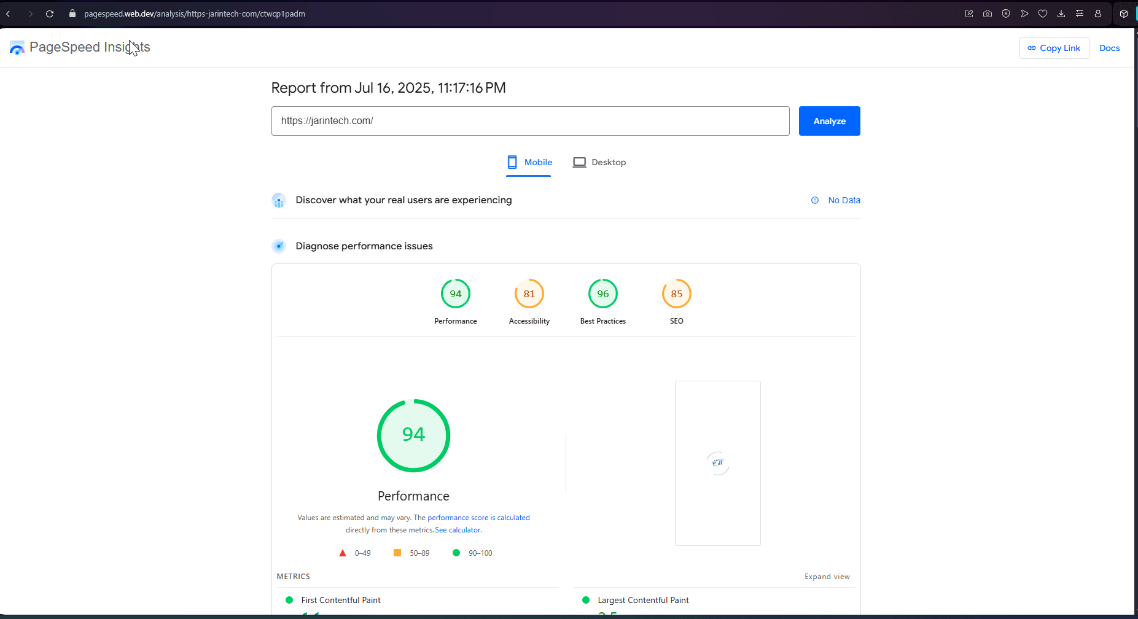The height and width of the screenshot is (619, 1138).
Task: Reload the page with the refresh button
Action: pos(50,14)
